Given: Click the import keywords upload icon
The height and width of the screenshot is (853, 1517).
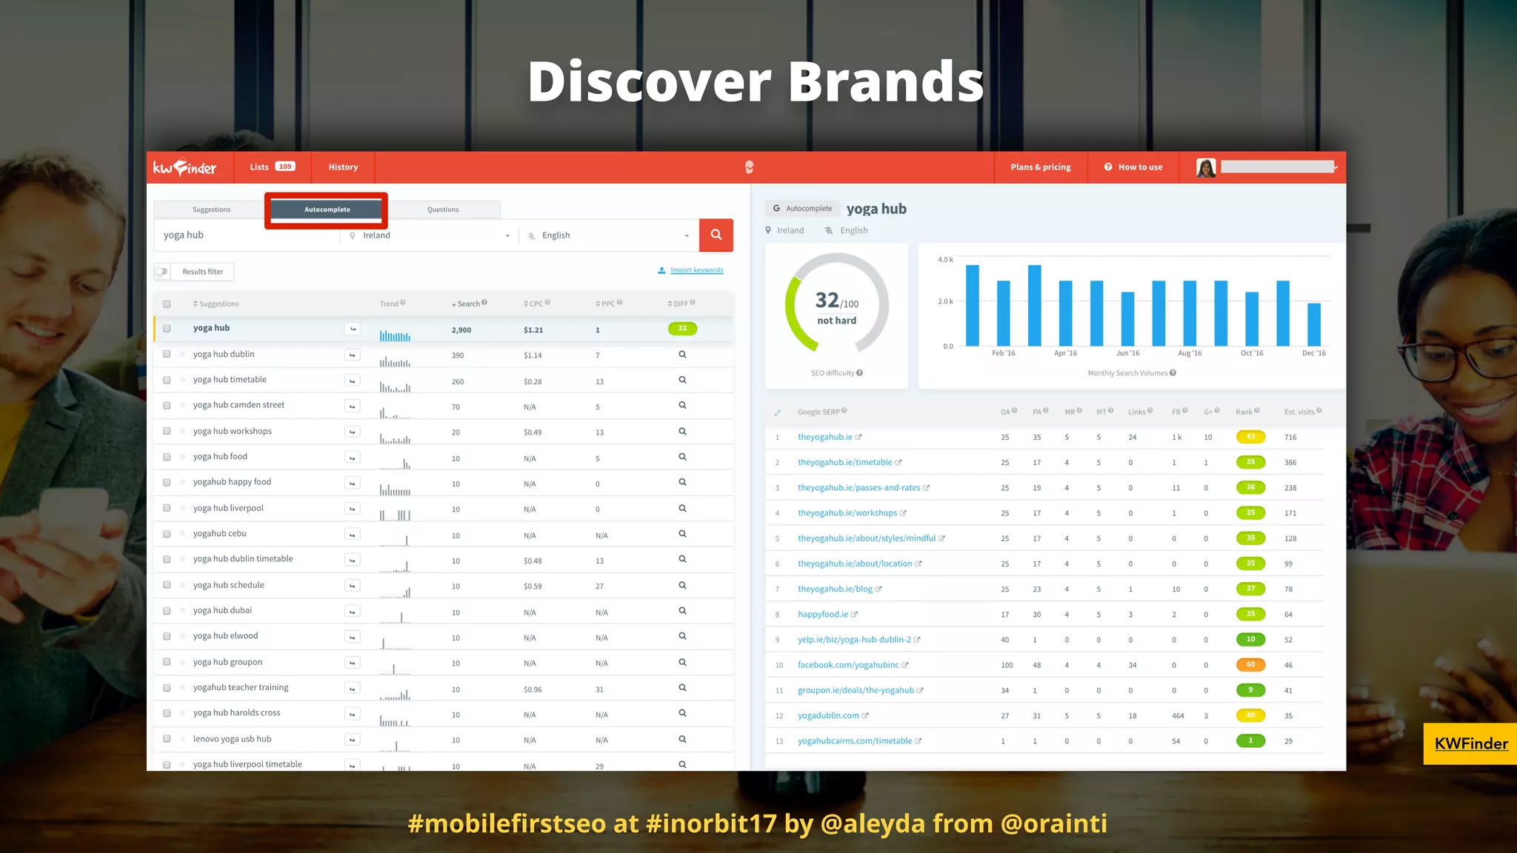Looking at the screenshot, I should coord(661,270).
